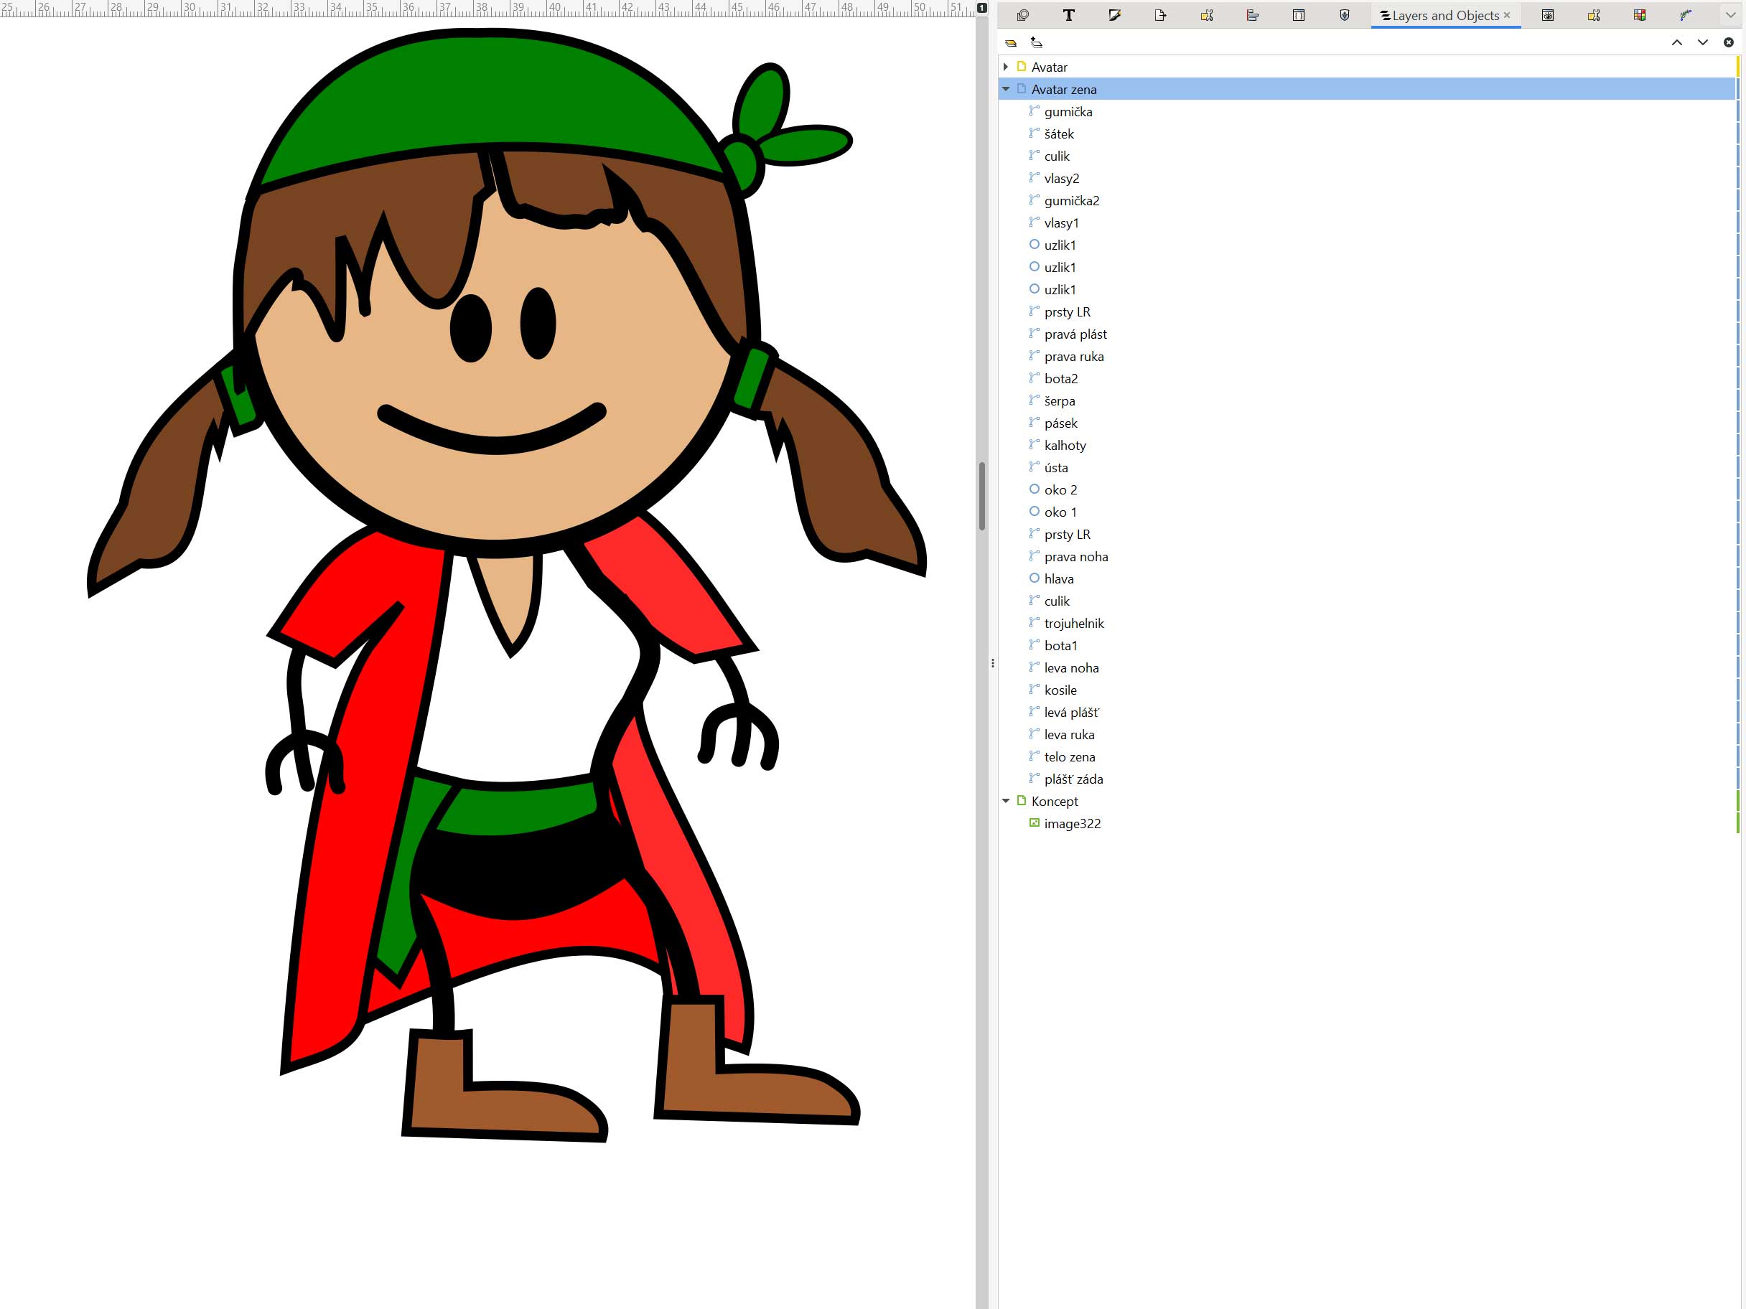Screen dimensions: 1746x1309
Task: Collapse the Koncept layer
Action: 1006,801
